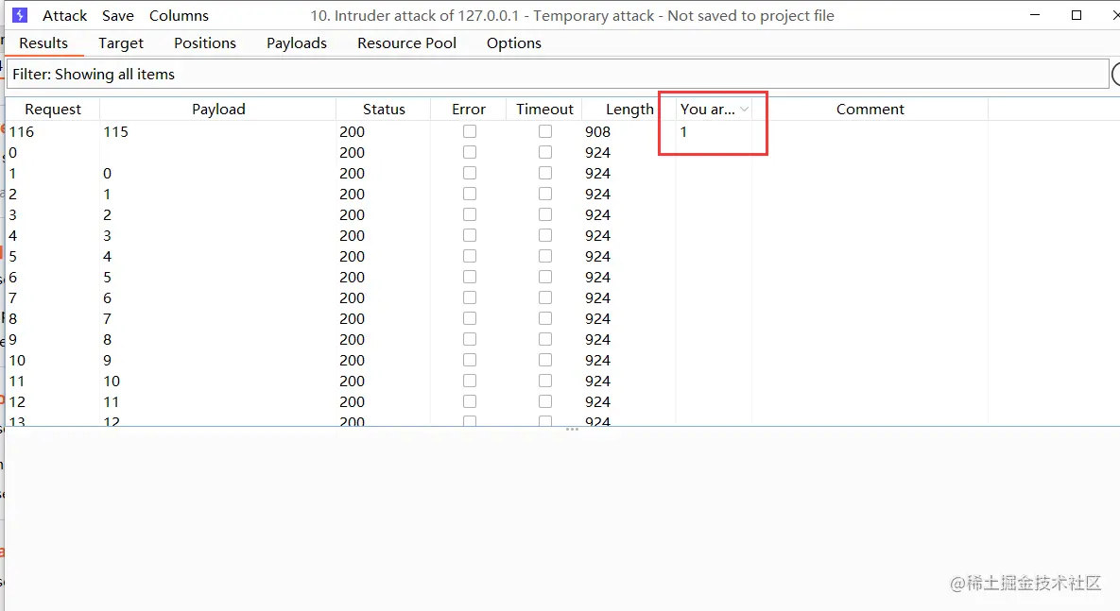This screenshot has height=611, width=1120.
Task: Minimize the Intruder attack window
Action: click(x=1034, y=15)
